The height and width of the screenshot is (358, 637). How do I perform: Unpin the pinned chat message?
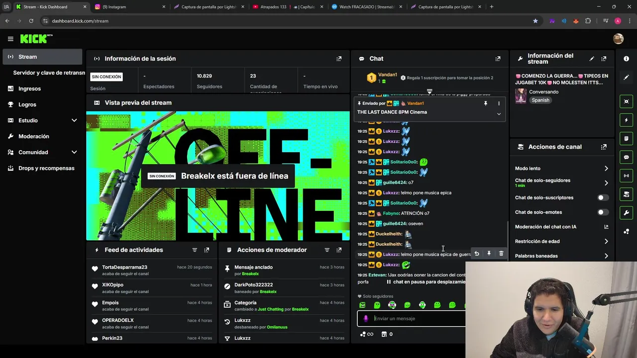(486, 103)
